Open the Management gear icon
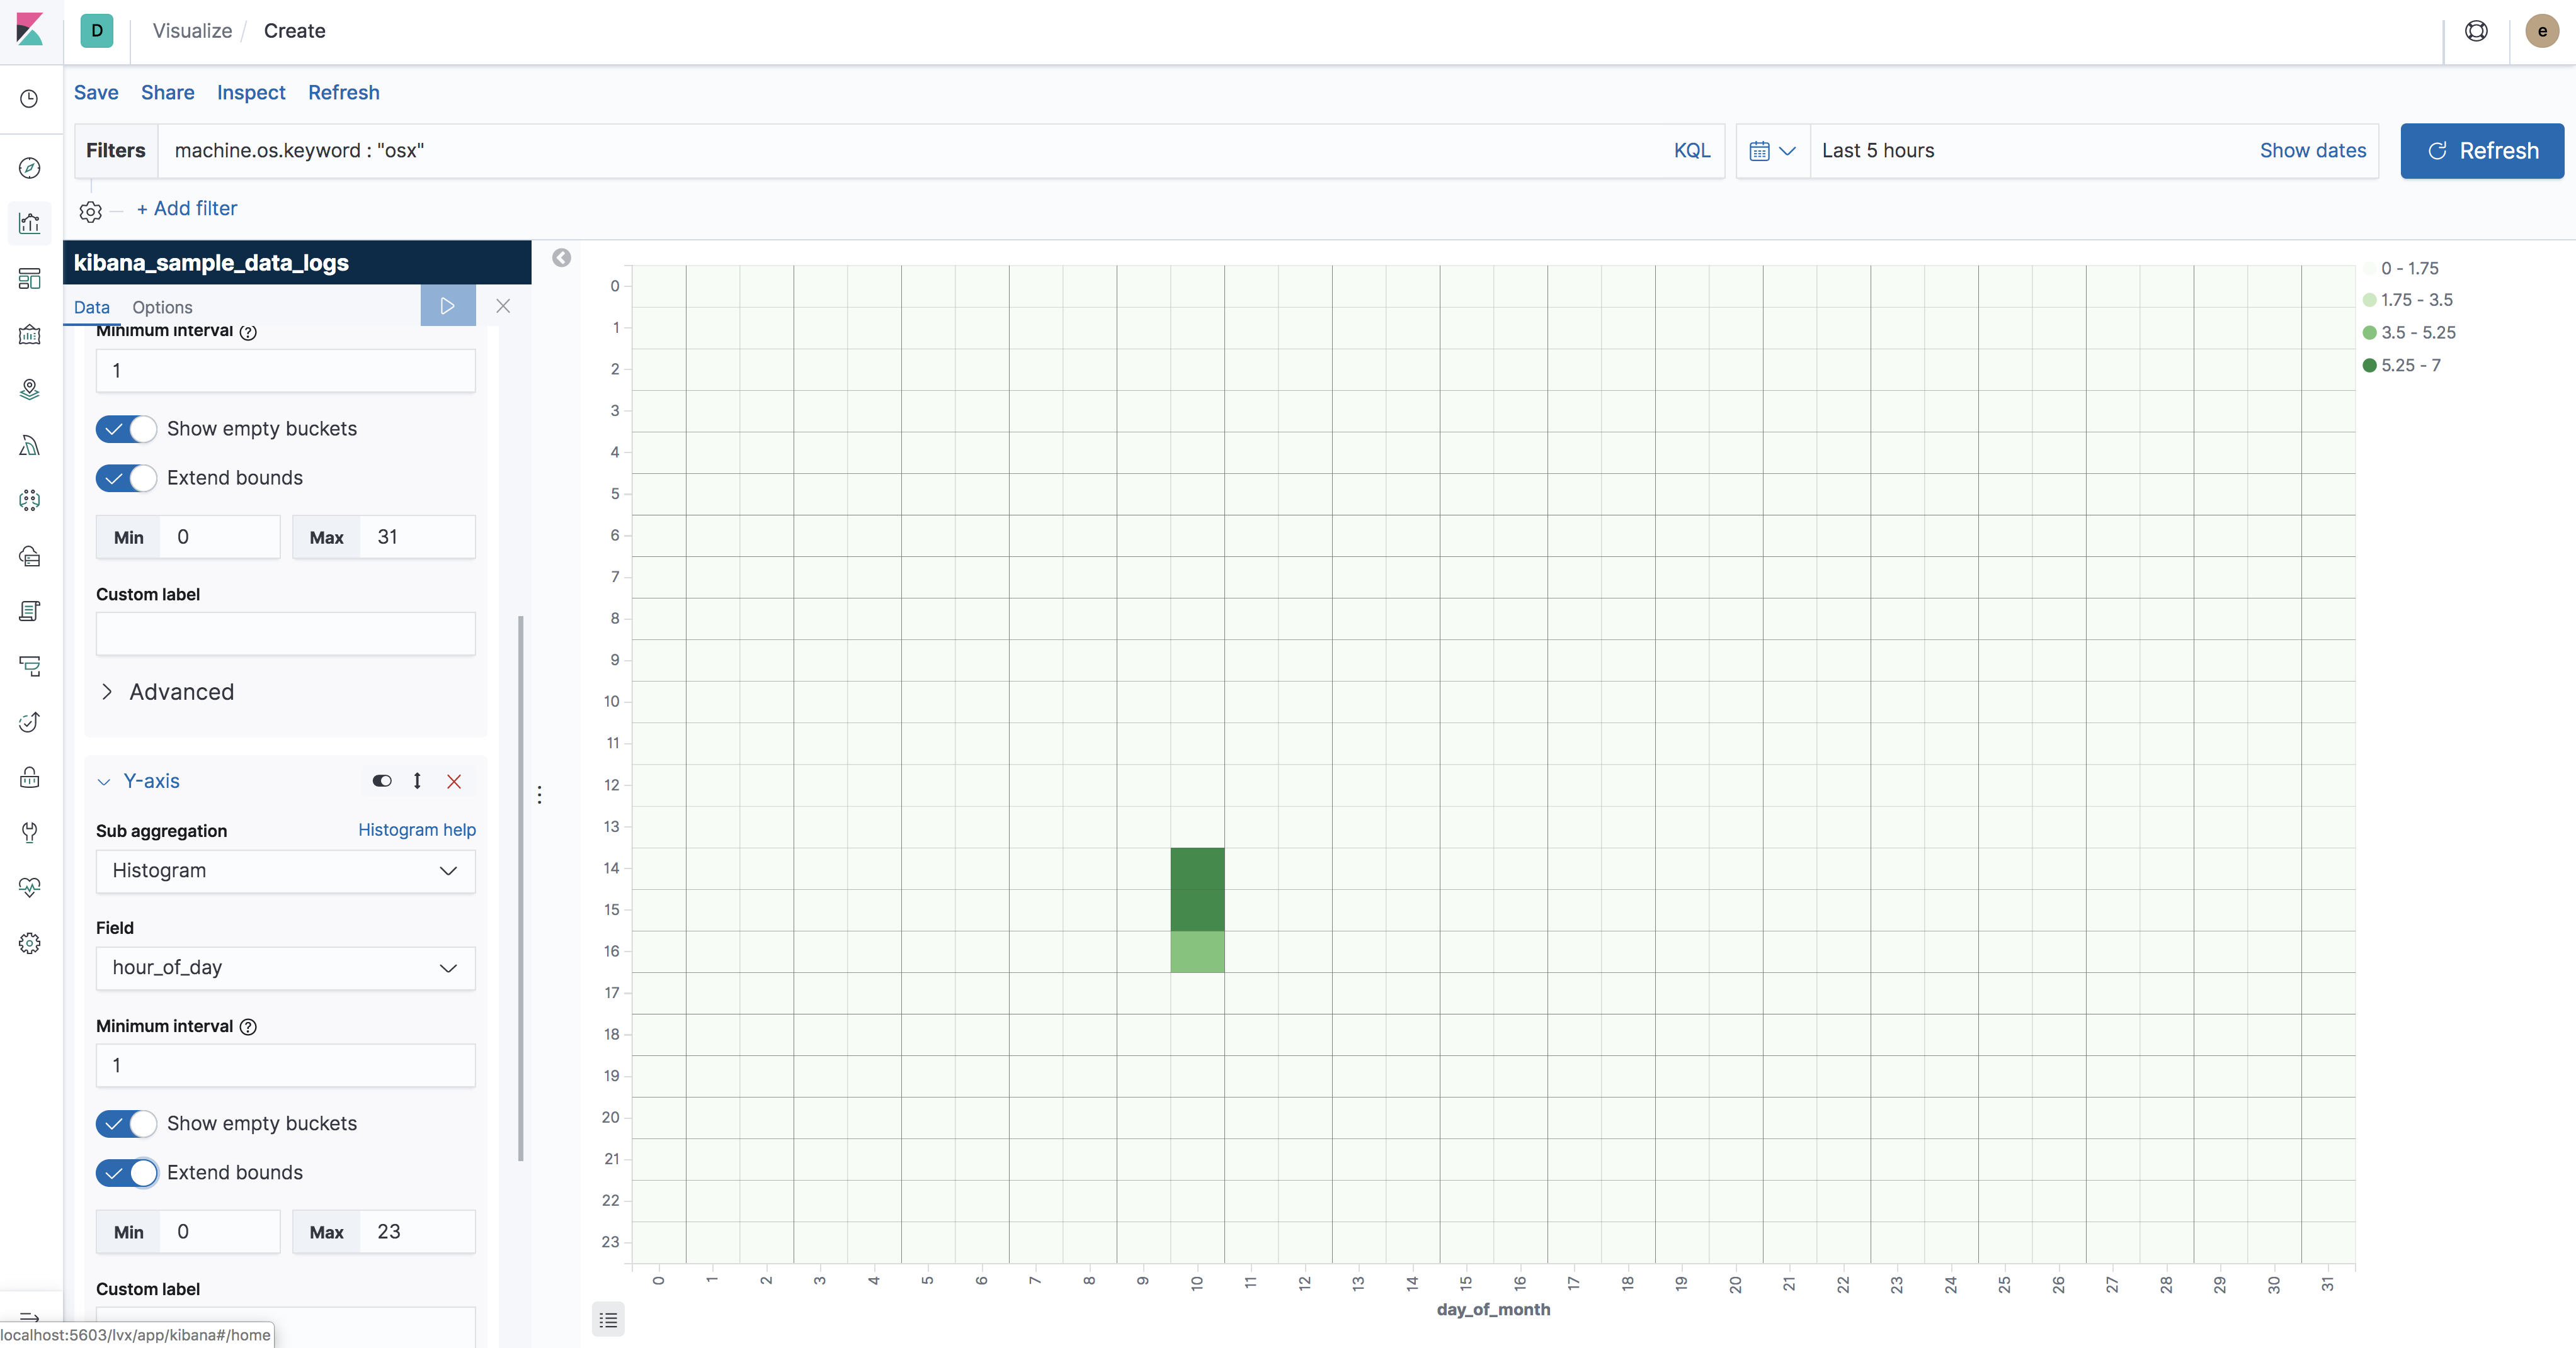The image size is (2576, 1348). [x=29, y=942]
